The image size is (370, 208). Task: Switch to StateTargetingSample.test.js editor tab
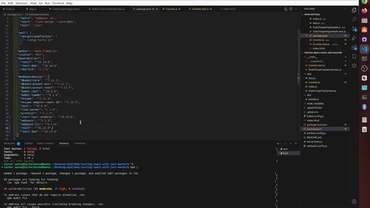pos(108,9)
